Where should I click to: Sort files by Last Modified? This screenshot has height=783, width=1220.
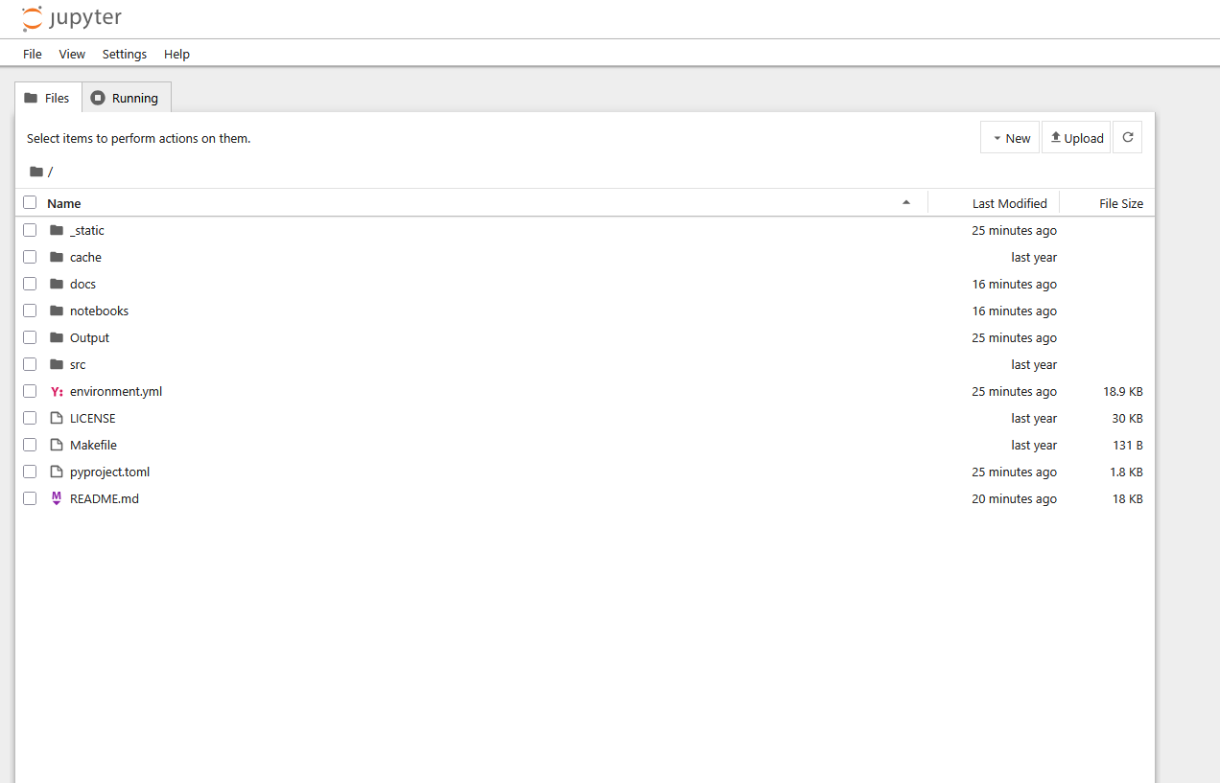coord(1012,202)
